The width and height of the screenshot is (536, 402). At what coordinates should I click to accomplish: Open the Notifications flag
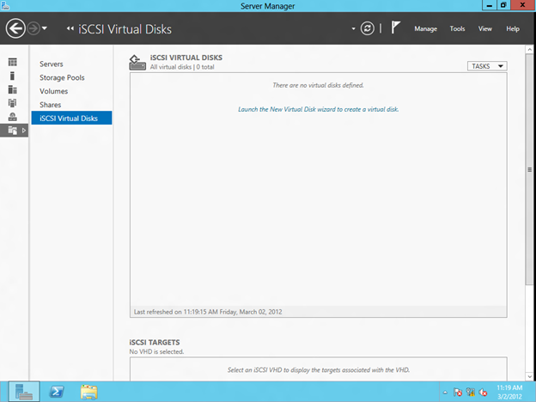click(x=395, y=28)
